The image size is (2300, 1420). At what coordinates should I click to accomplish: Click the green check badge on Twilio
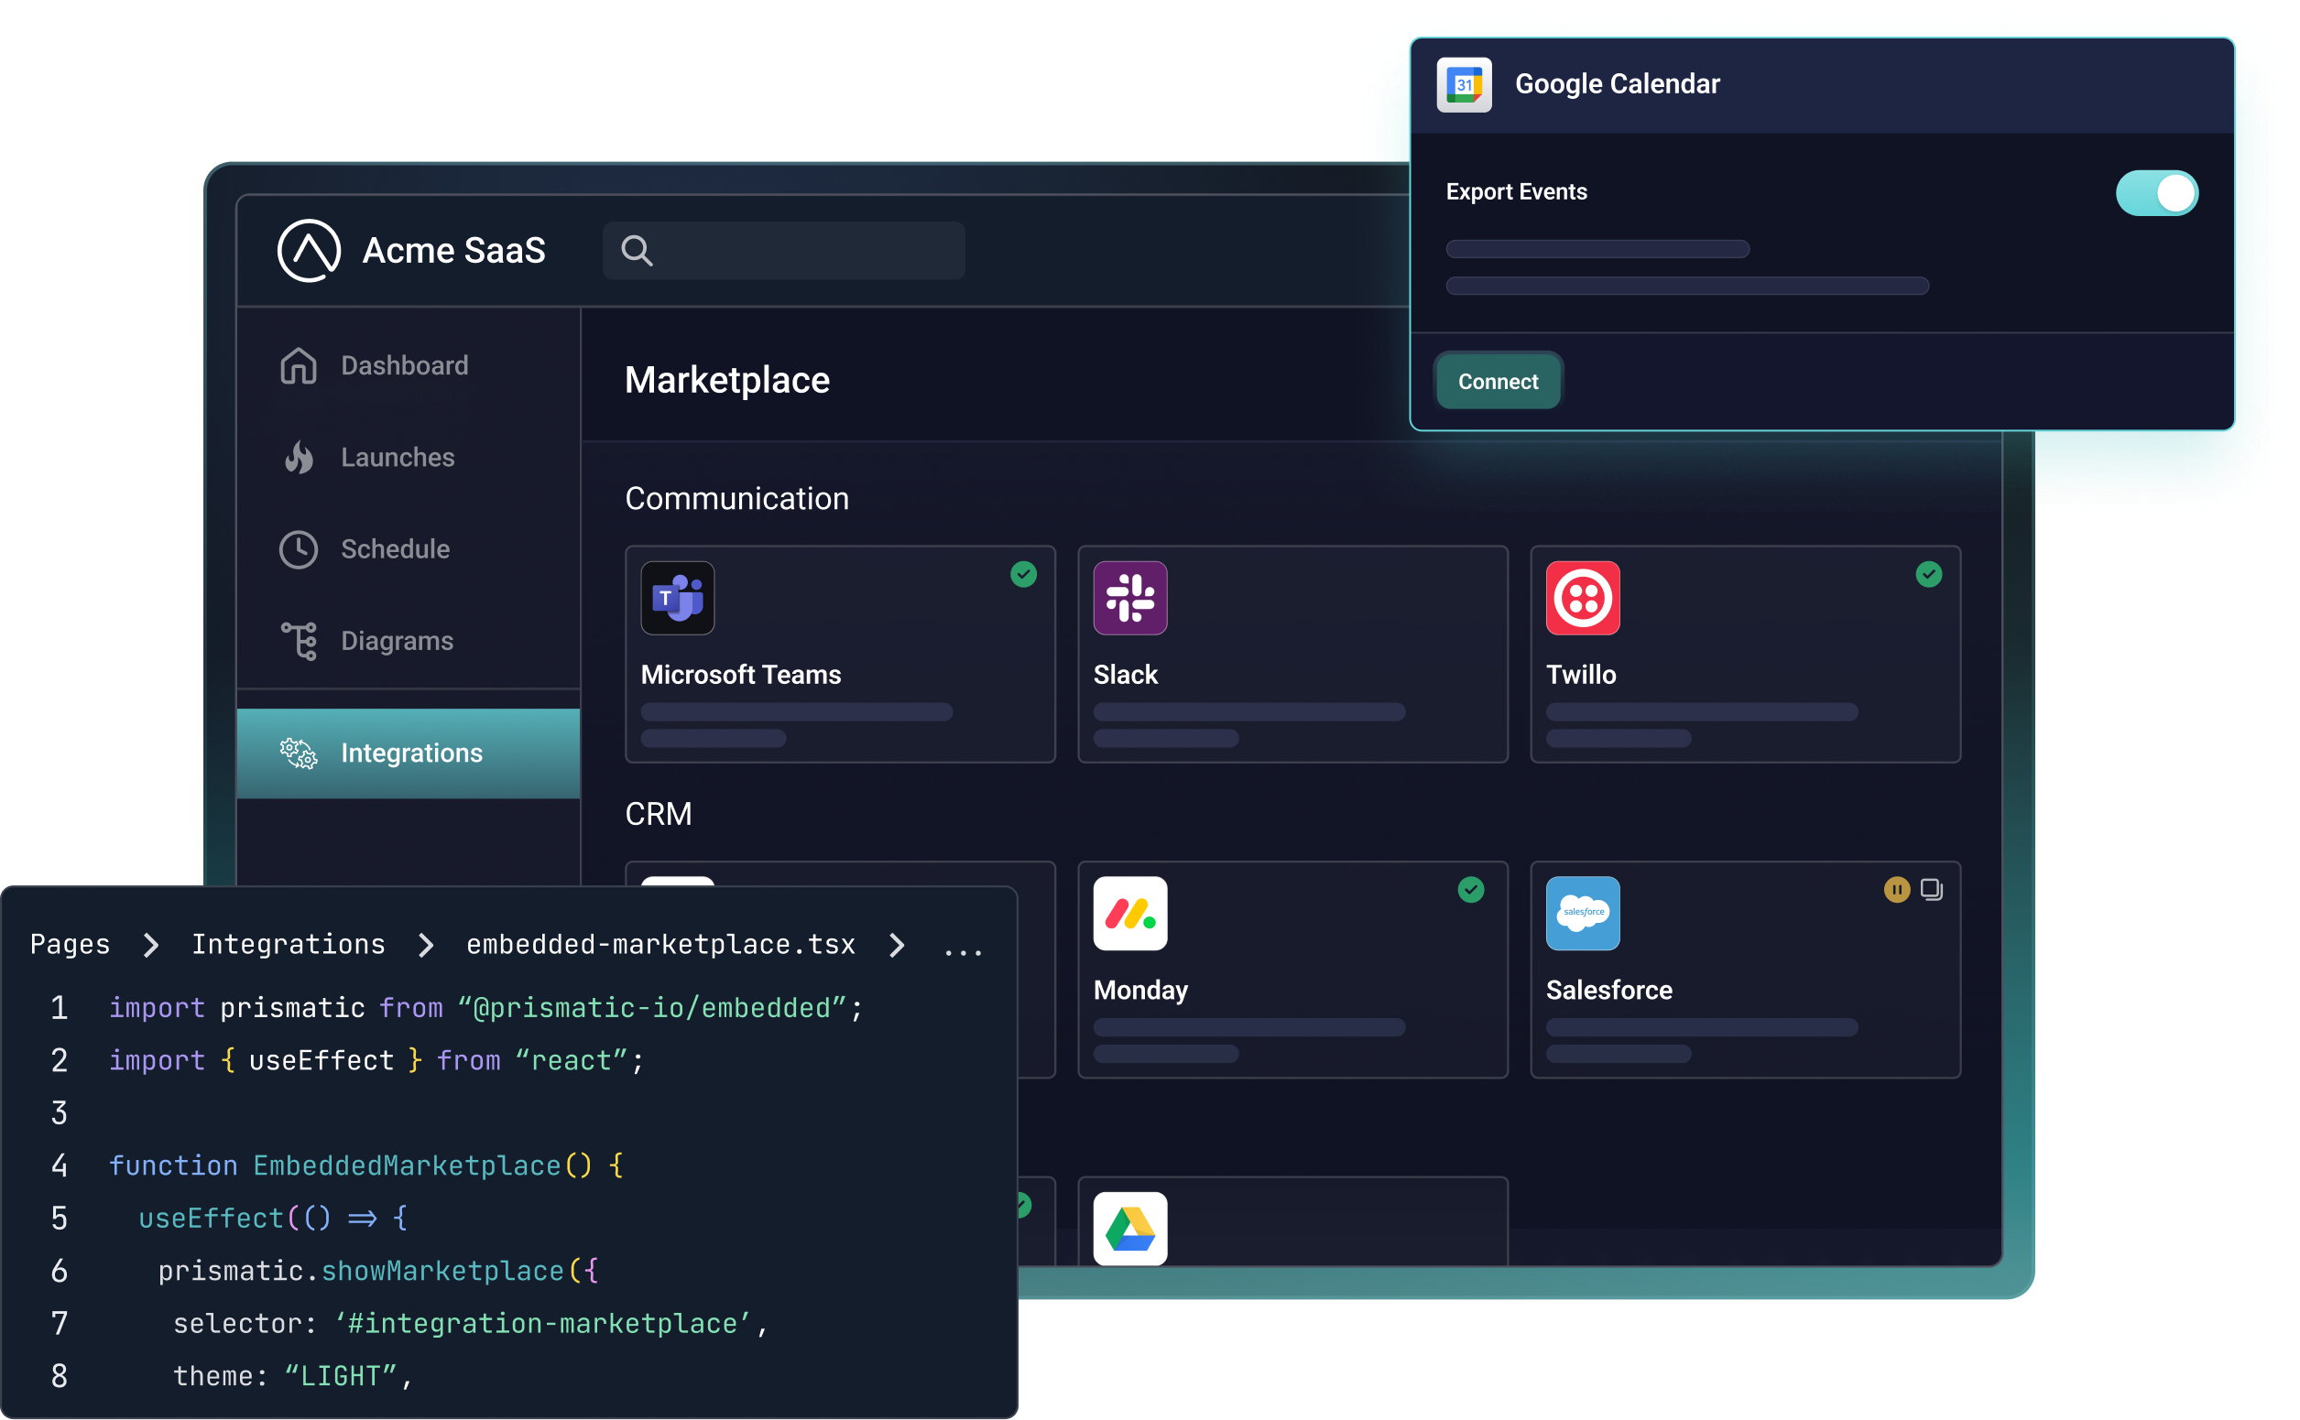pyautogui.click(x=1928, y=575)
